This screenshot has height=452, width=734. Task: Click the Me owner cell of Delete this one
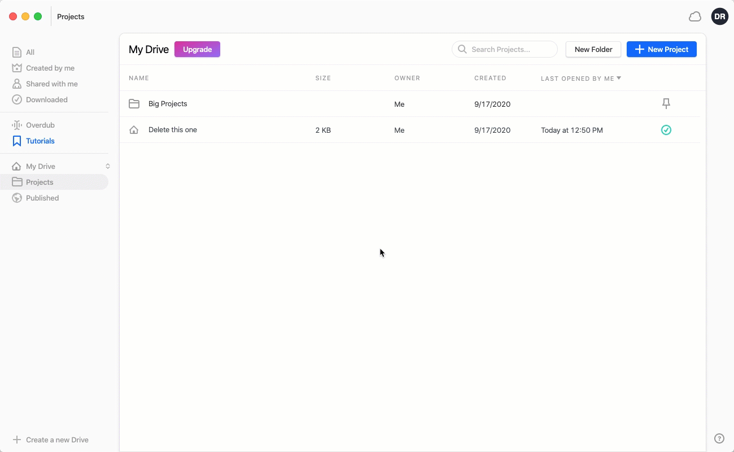click(399, 130)
